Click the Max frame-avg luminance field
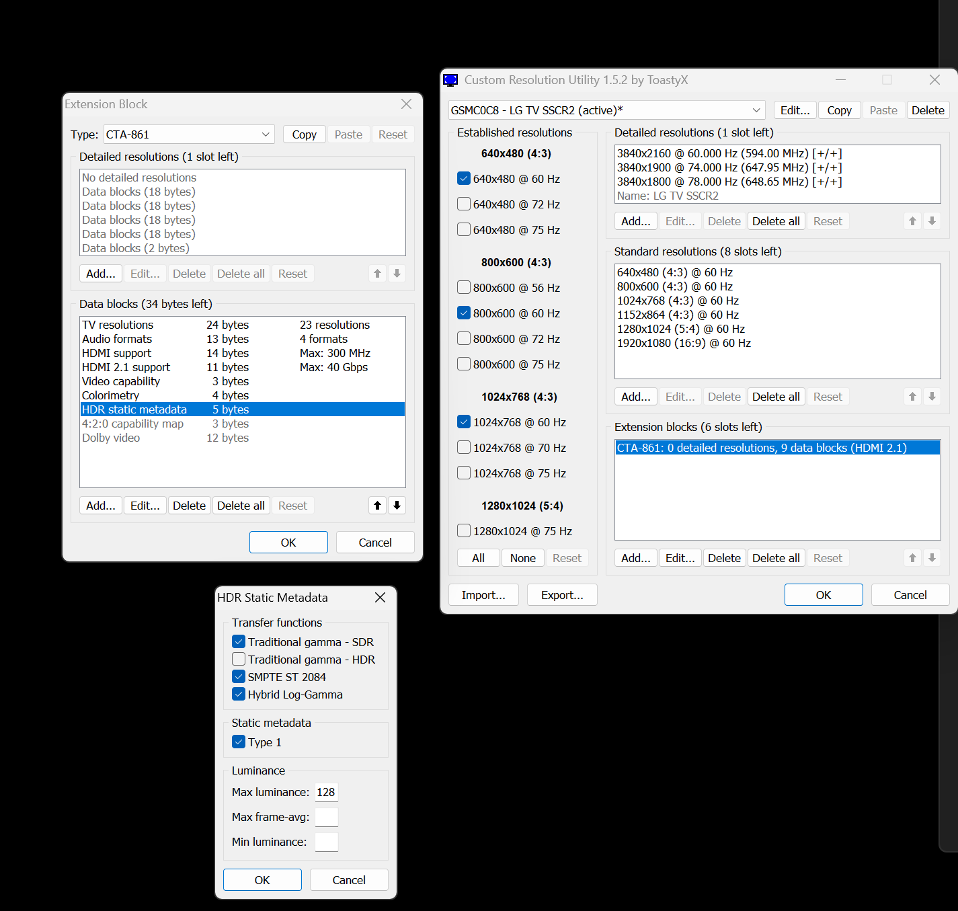Image resolution: width=958 pixels, height=911 pixels. pos(326,817)
